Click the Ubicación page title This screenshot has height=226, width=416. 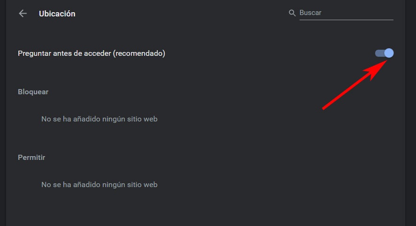[57, 14]
